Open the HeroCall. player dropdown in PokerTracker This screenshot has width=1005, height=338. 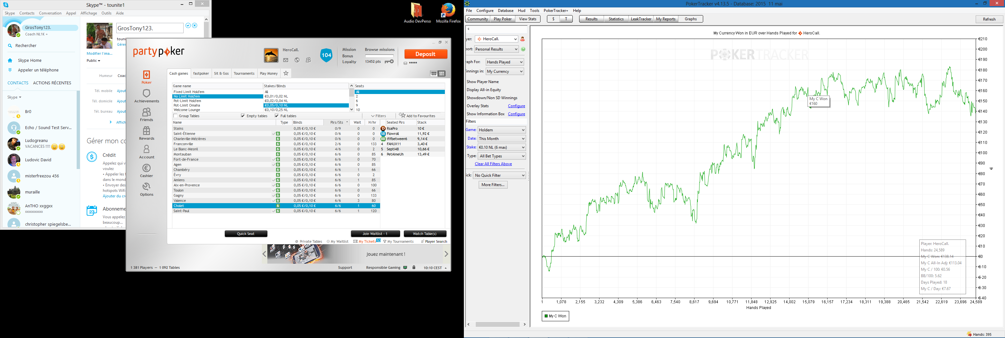(496, 39)
